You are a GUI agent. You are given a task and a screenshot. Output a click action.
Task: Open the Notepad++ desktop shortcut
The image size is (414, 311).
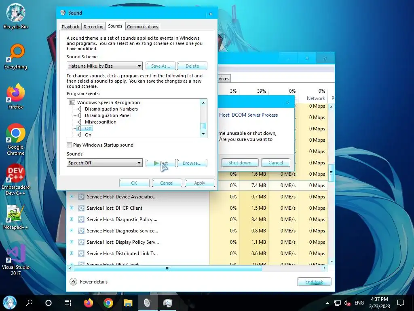click(16, 217)
